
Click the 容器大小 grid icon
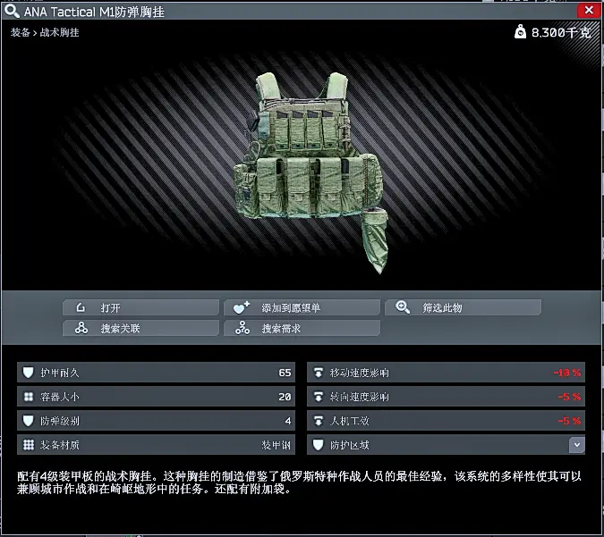(x=29, y=397)
